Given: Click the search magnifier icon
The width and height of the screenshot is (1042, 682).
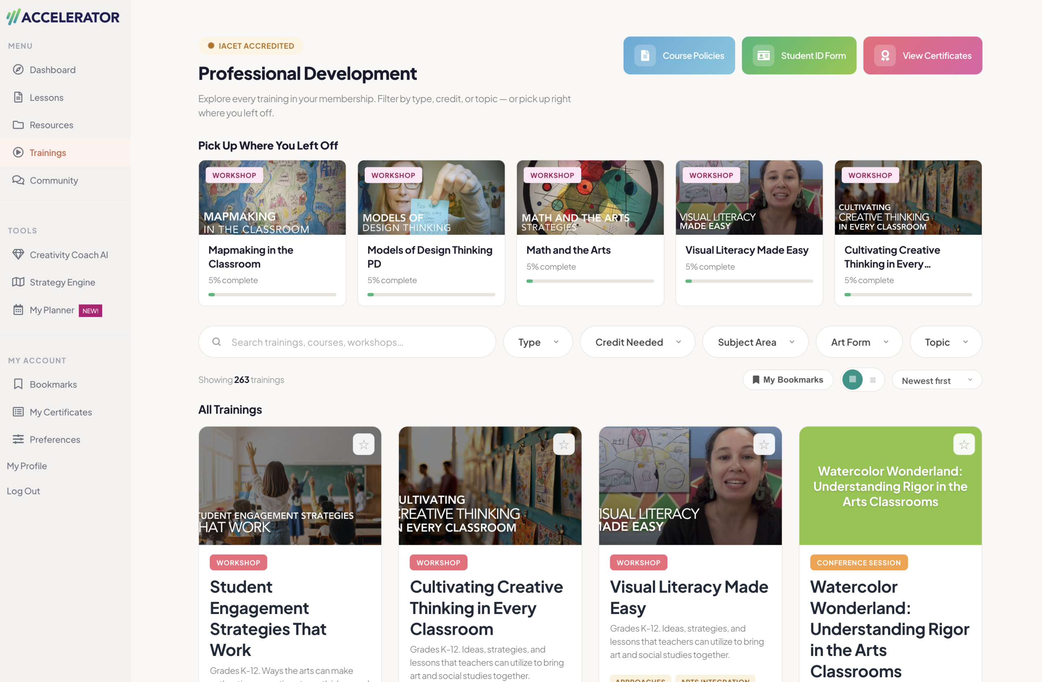Looking at the screenshot, I should (x=216, y=341).
